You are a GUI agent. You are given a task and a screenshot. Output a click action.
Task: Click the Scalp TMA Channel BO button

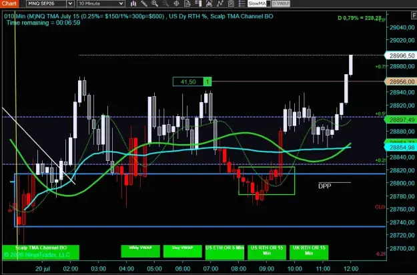[x=41, y=252]
